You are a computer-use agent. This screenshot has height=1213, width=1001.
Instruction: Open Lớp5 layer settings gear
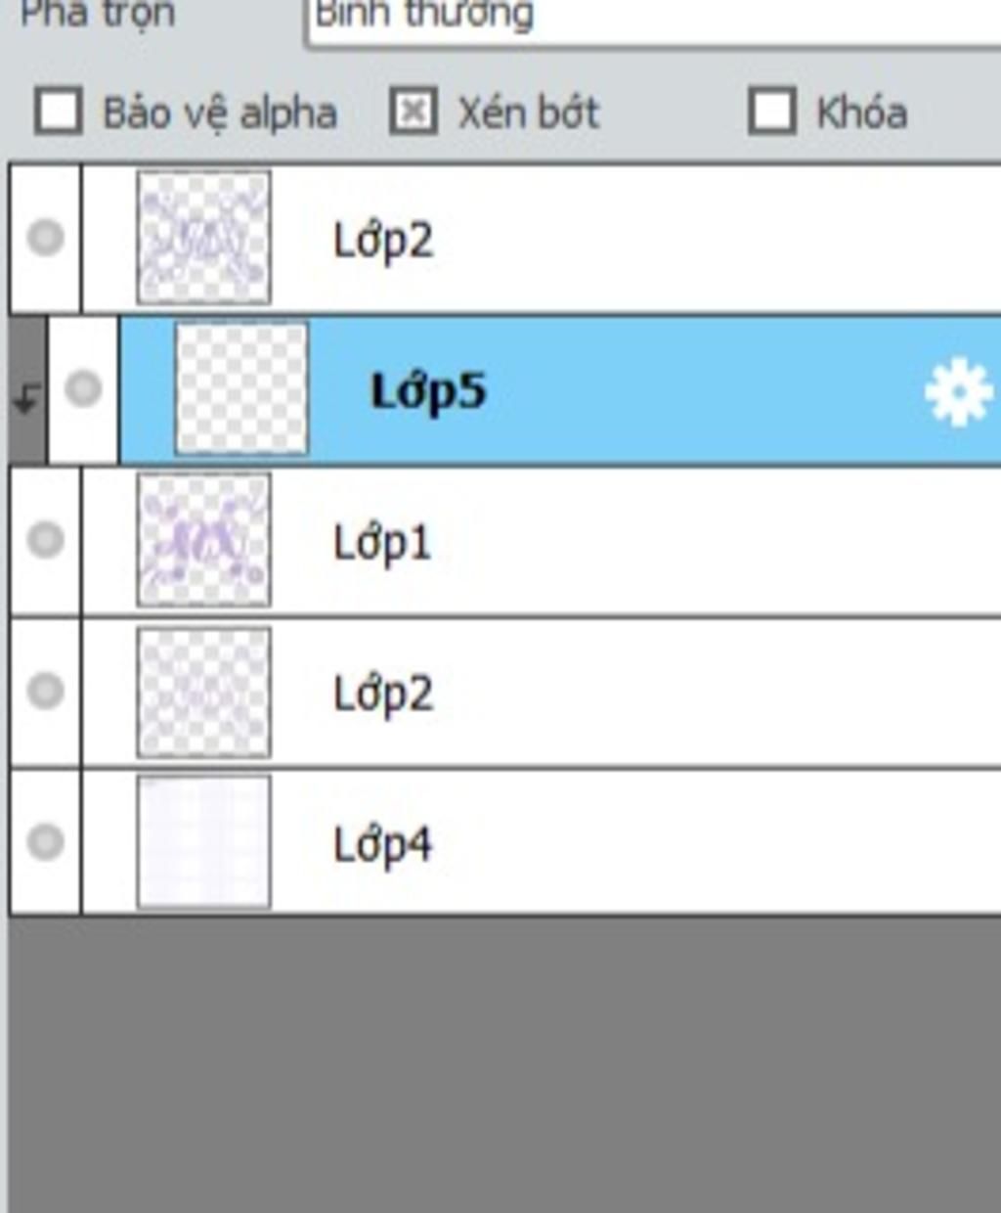[958, 392]
